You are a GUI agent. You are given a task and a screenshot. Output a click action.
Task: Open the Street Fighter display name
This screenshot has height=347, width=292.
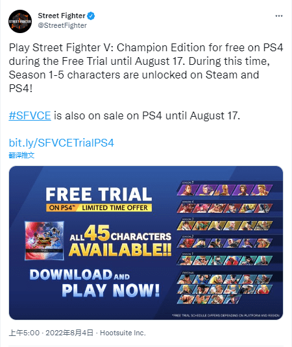pos(62,16)
